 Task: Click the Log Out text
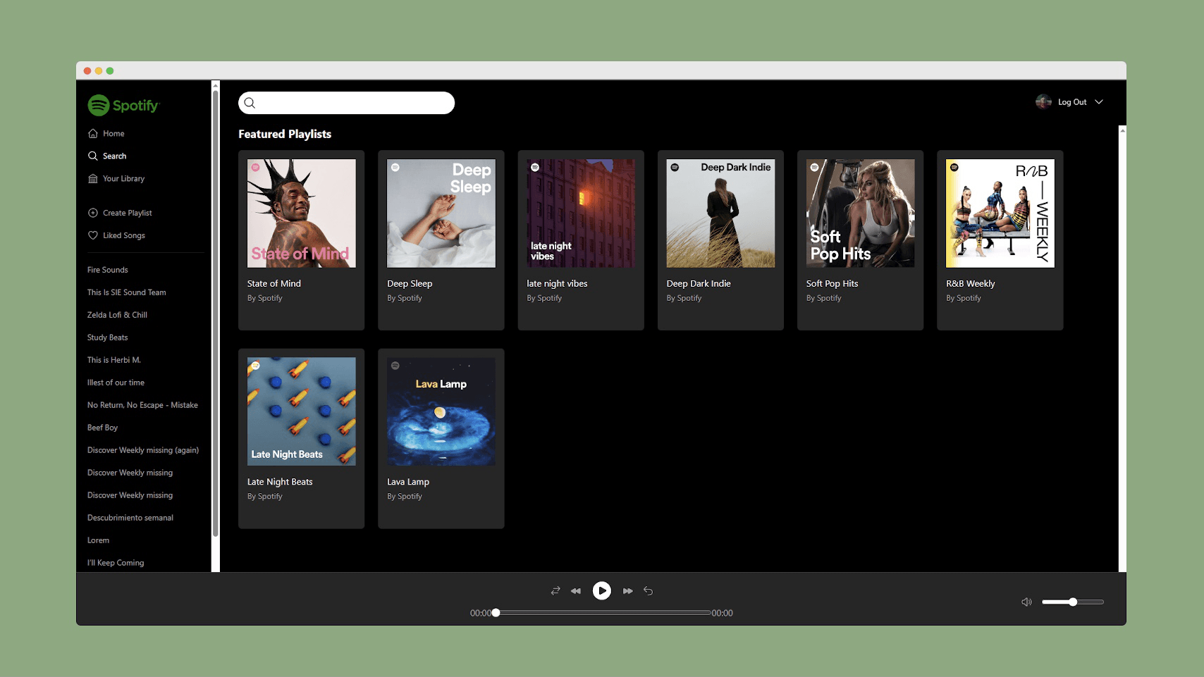1072,102
